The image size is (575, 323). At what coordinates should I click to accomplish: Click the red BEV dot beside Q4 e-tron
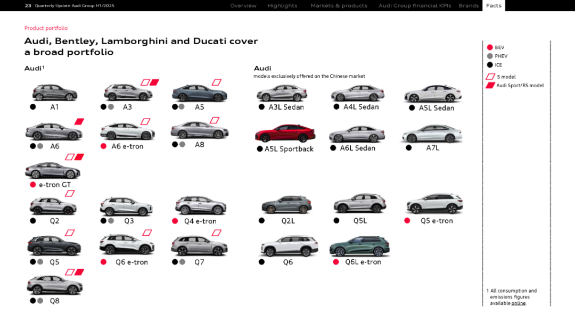175,221
